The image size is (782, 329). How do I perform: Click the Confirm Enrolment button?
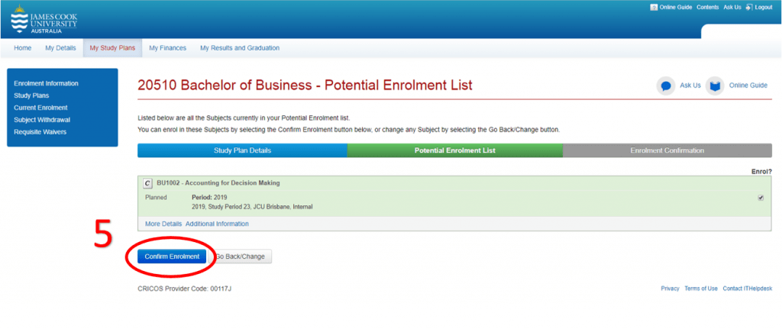pos(172,256)
